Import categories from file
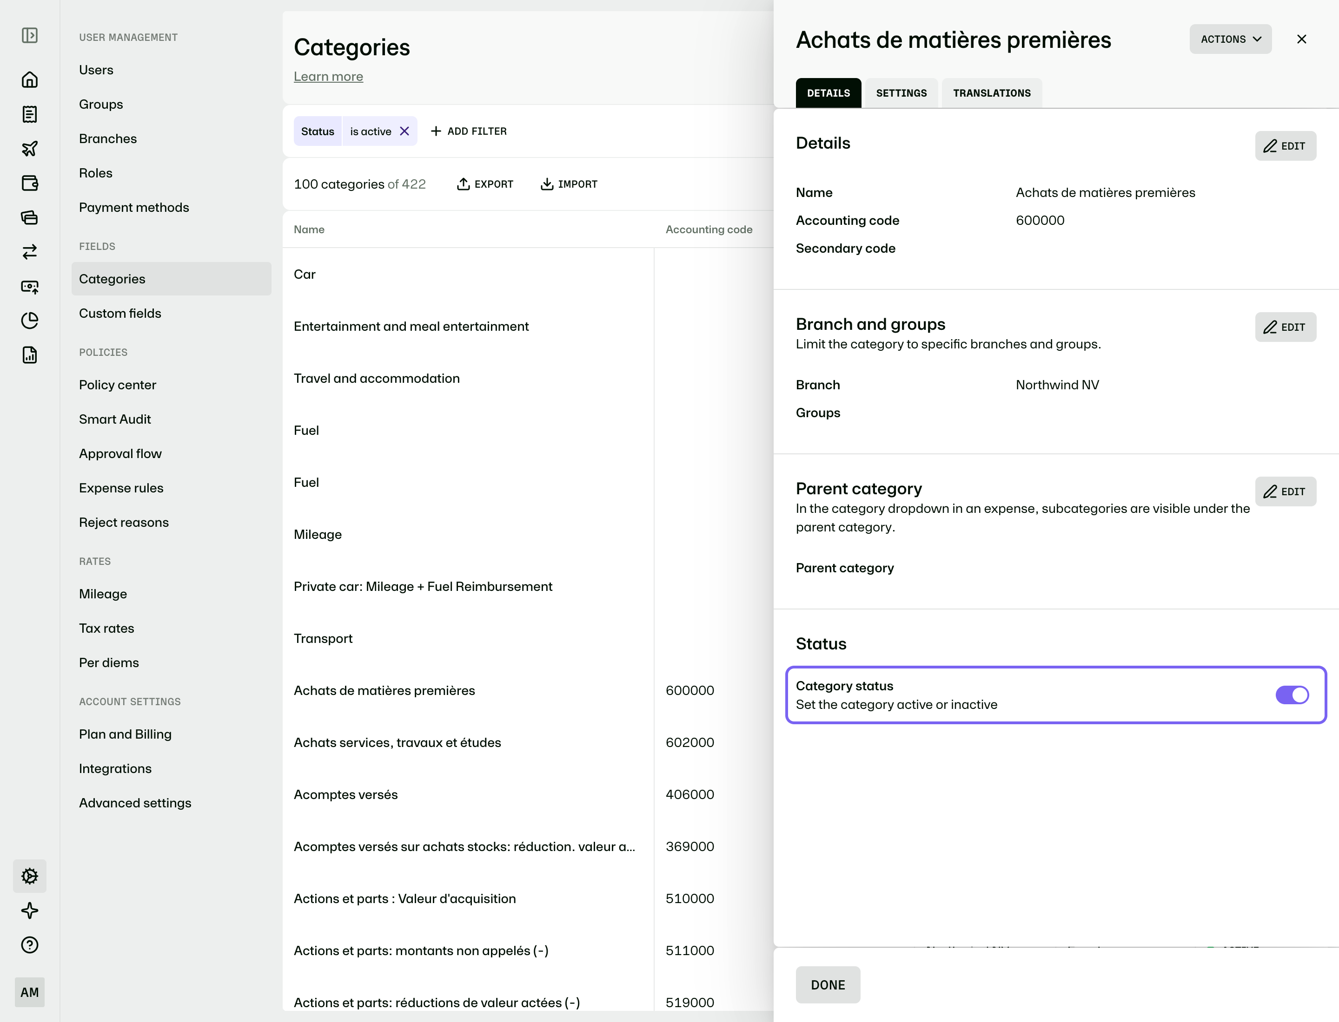The height and width of the screenshot is (1022, 1339). coord(569,184)
